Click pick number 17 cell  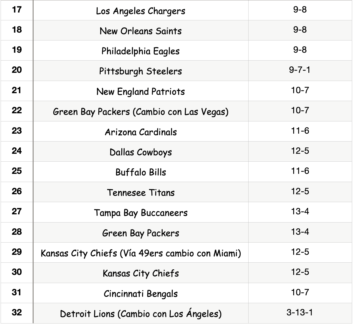point(17,10)
